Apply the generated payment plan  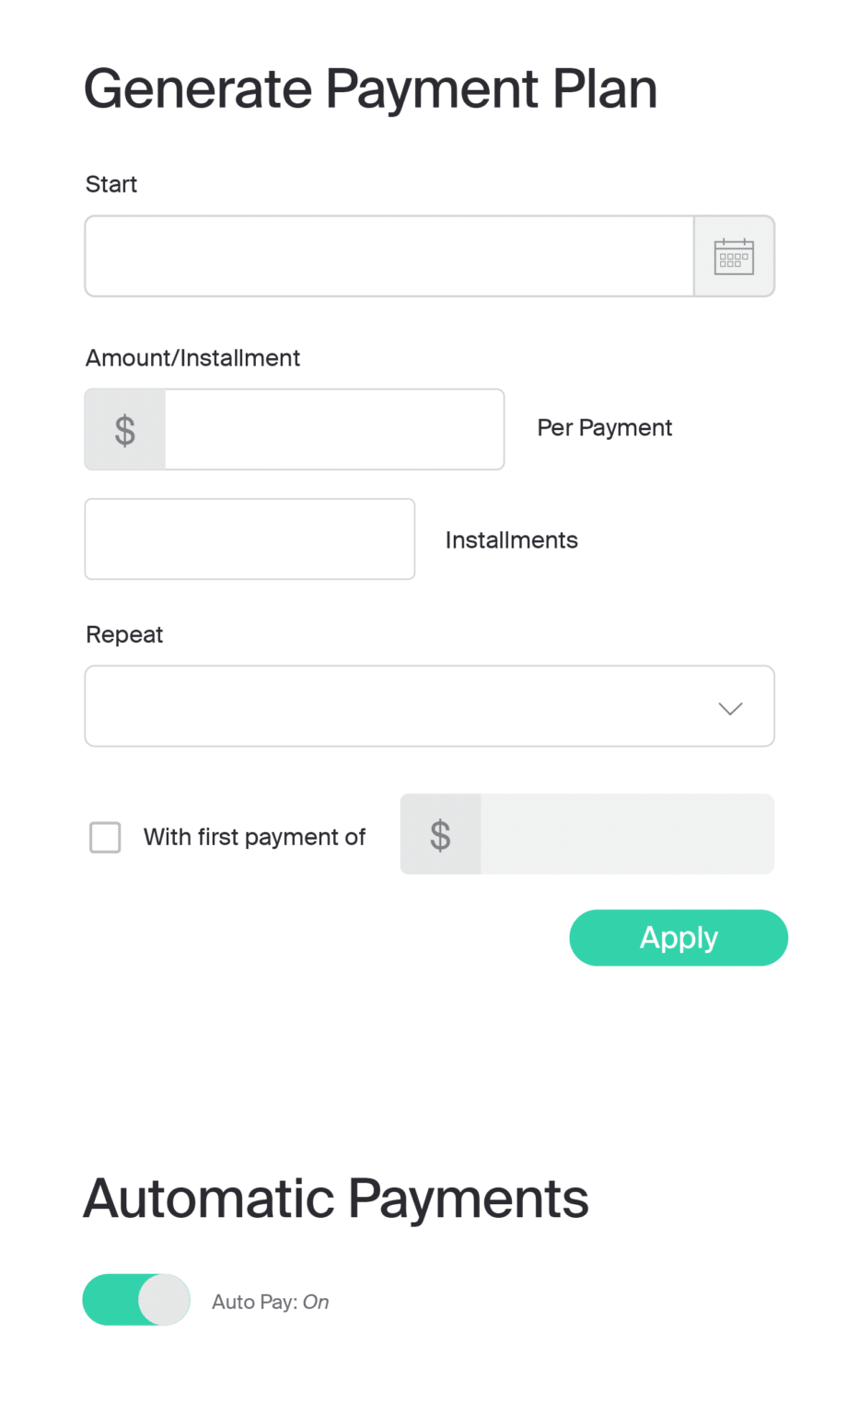click(678, 937)
